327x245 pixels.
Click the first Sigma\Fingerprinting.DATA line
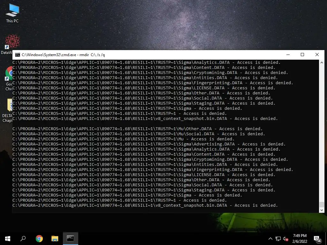pyautogui.click(x=153, y=83)
